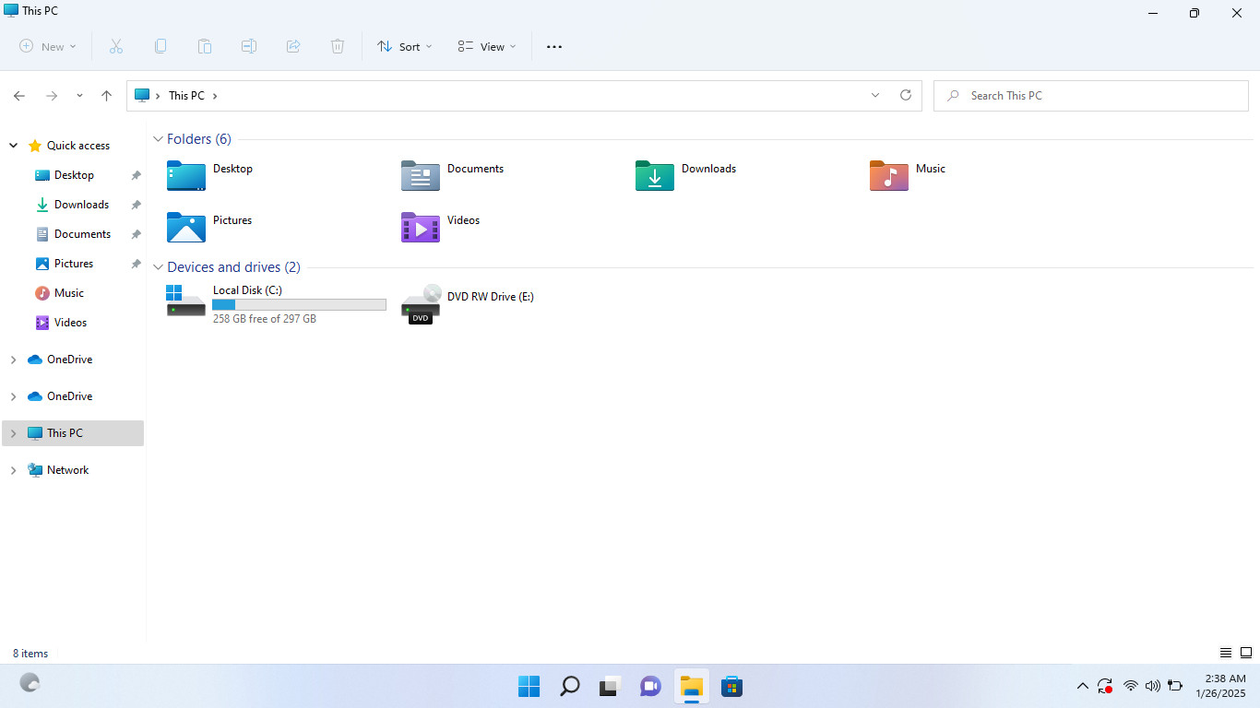Viewport: 1260px width, 708px height.
Task: Open the Sort options dropdown
Action: (405, 46)
